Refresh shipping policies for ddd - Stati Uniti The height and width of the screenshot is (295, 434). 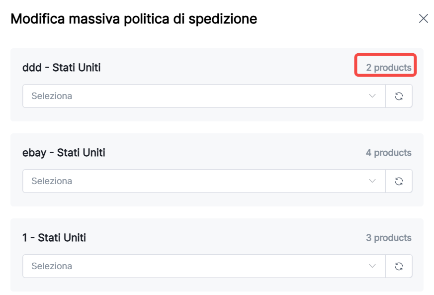pos(399,96)
